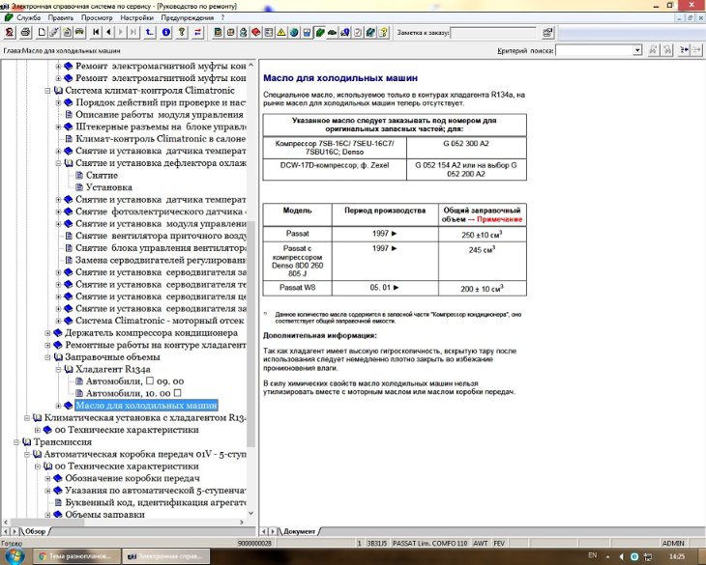Follow the red Примечание link
Viewport: 706px width, 565px height.
(x=499, y=219)
